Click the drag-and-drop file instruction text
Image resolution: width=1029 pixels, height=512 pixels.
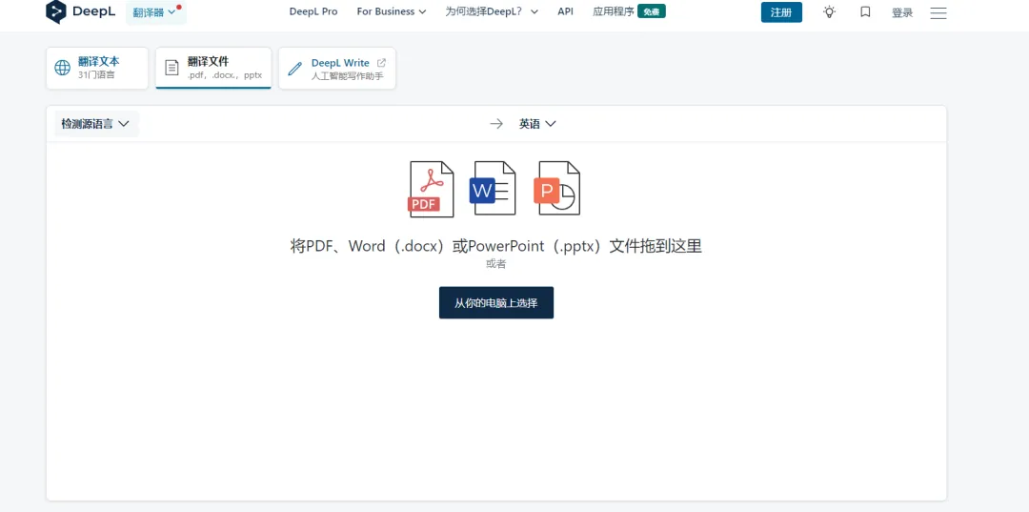[496, 246]
